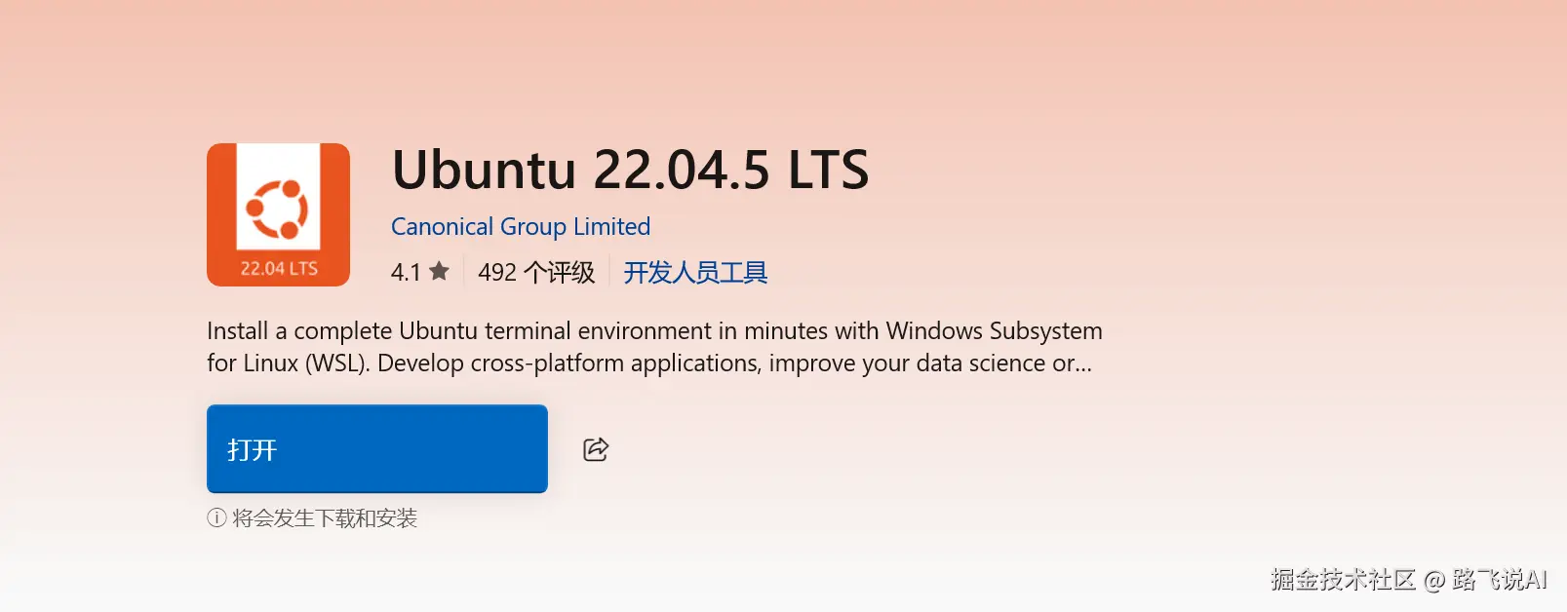Click the Ubuntu circle-of-friends logo

(x=278, y=209)
